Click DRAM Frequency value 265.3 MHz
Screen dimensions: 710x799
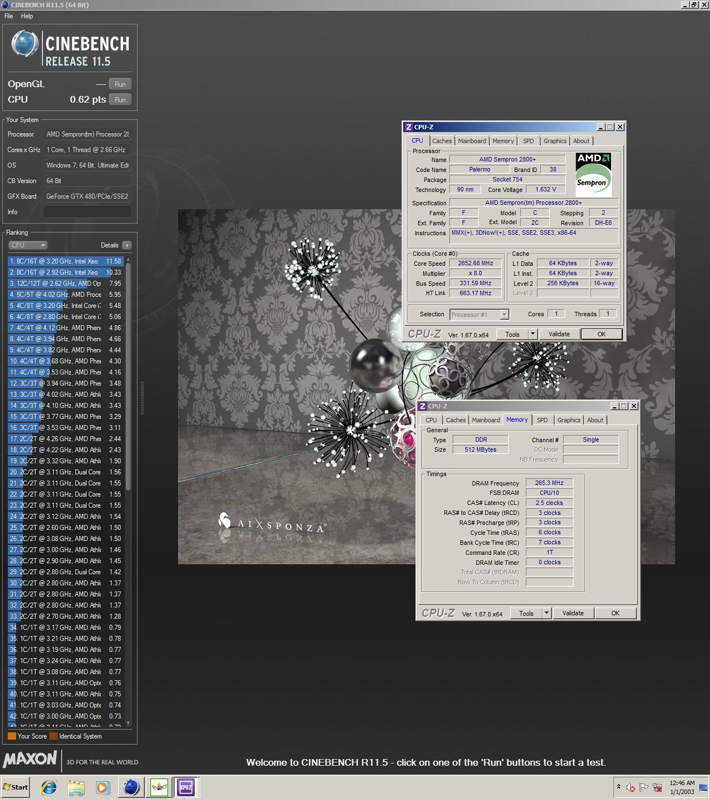point(549,483)
